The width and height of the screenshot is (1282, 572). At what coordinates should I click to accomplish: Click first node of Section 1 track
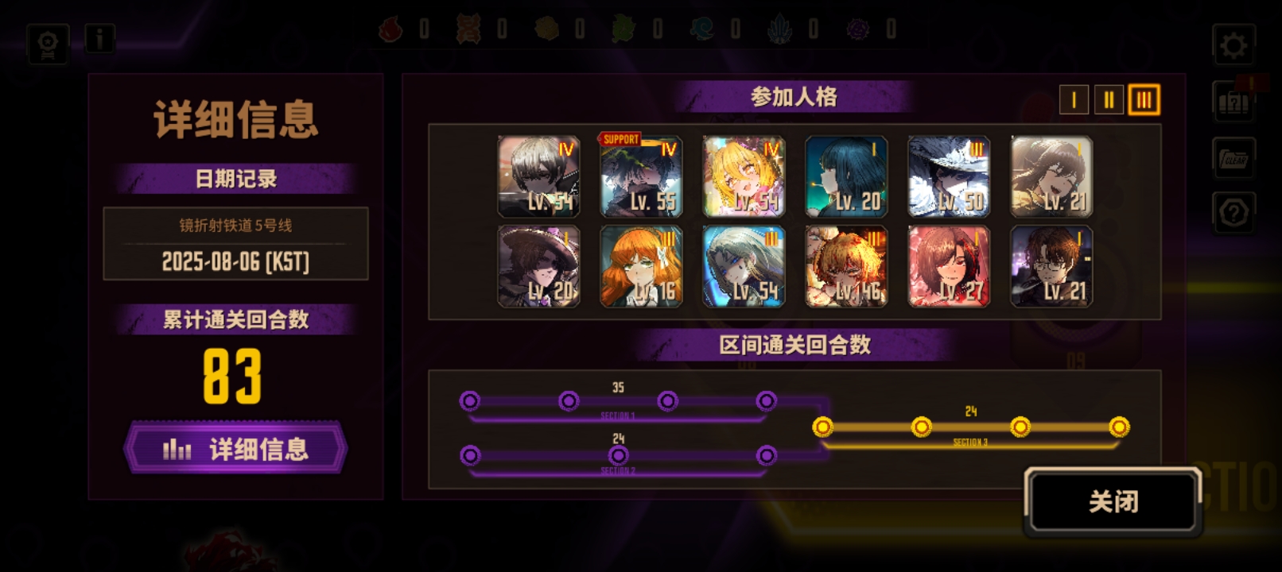(470, 401)
